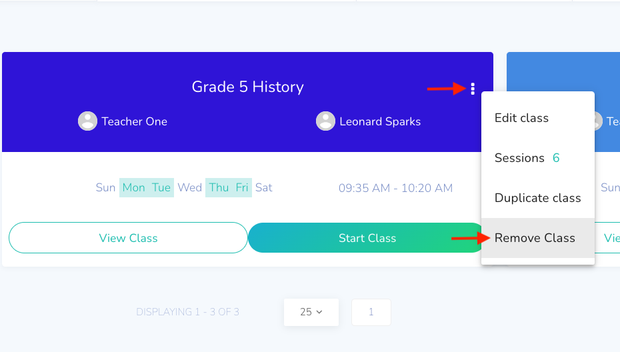Click the chevron on the page size selector
The width and height of the screenshot is (620, 352).
[x=319, y=312]
